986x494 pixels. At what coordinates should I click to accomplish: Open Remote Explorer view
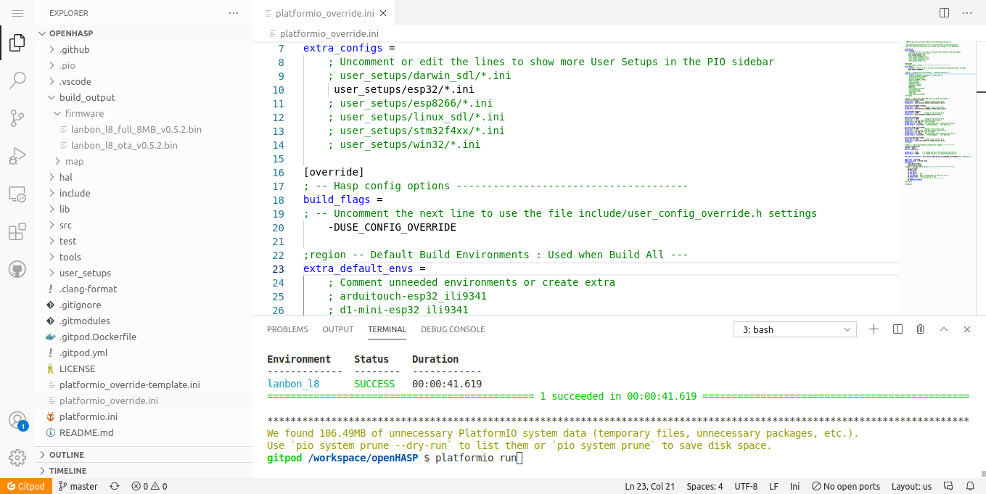coord(17,194)
